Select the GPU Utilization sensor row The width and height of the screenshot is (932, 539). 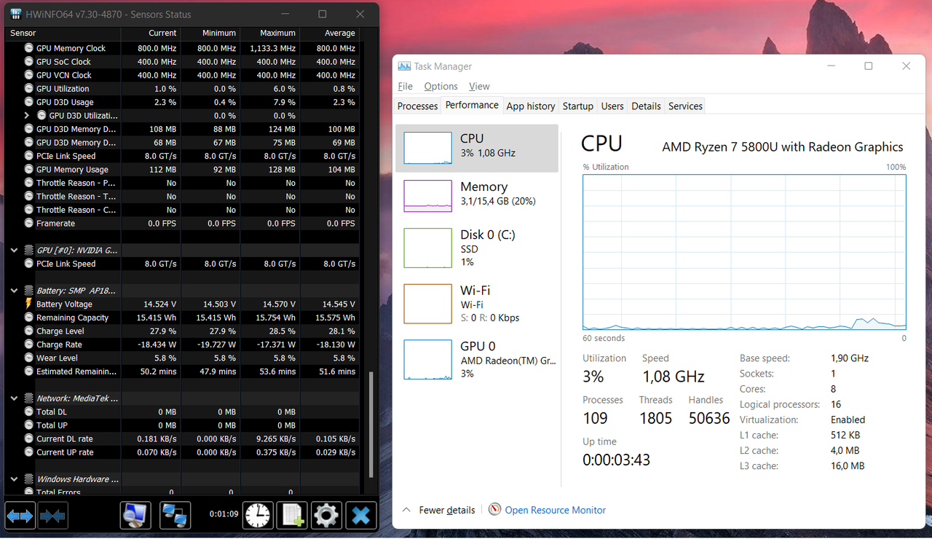(x=182, y=88)
